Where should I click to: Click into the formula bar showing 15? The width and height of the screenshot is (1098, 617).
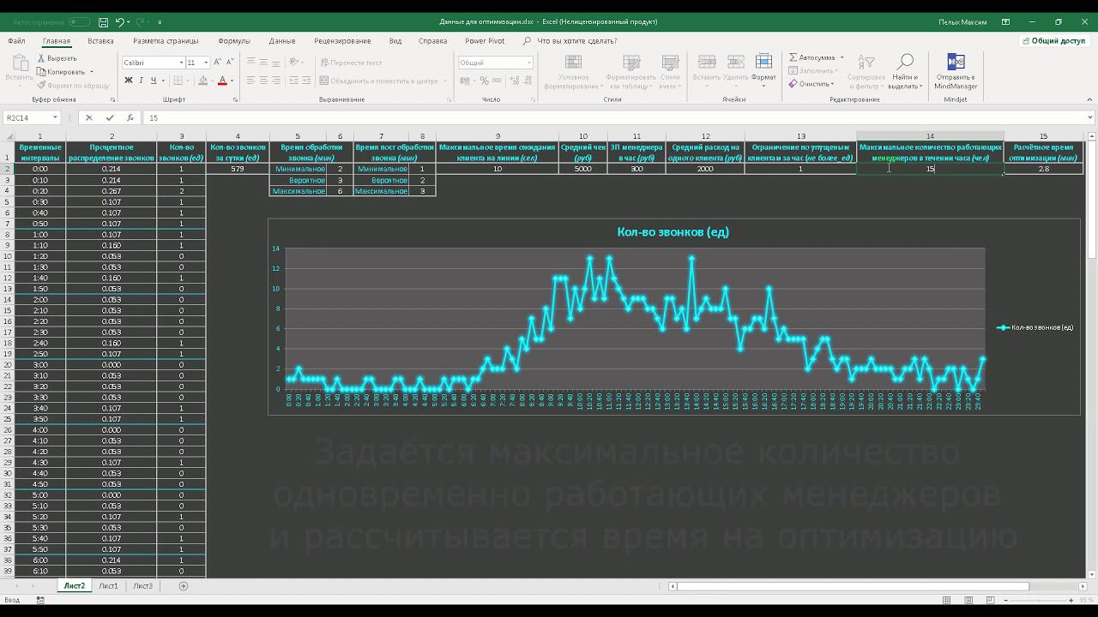(x=612, y=118)
